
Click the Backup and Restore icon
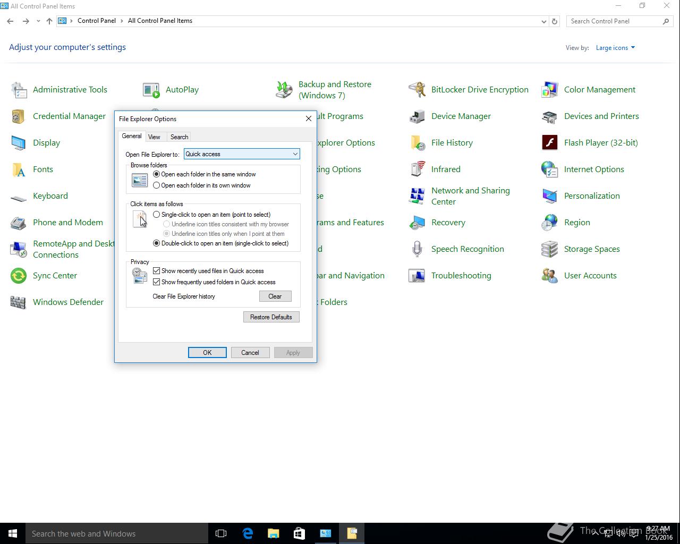pos(284,90)
